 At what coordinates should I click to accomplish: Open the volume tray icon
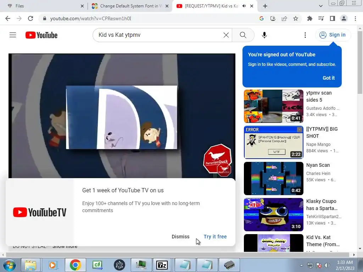click(x=327, y=265)
